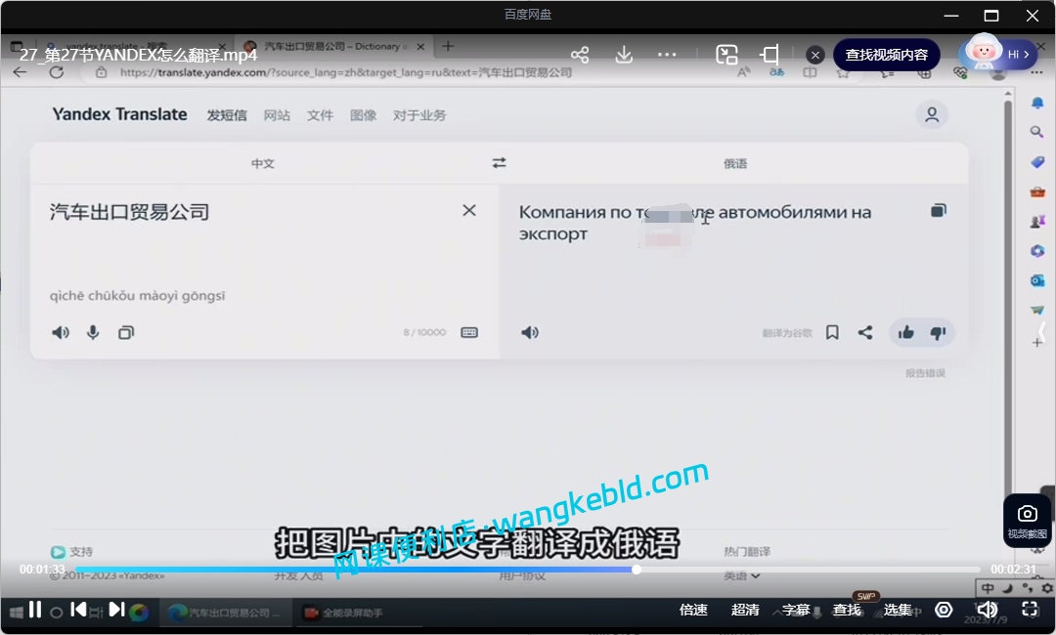Screen dimensions: 1056x635
Task: Open the Edge sidebar shopping tag icon
Action: [1037, 161]
